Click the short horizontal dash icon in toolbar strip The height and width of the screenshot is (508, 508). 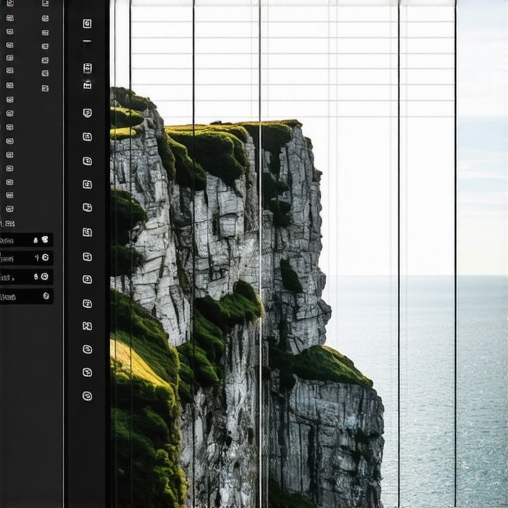click(87, 42)
